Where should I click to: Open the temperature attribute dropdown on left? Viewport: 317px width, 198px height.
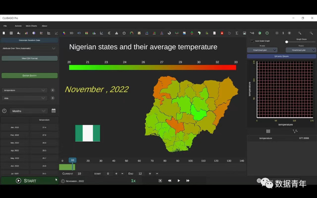tap(24, 90)
